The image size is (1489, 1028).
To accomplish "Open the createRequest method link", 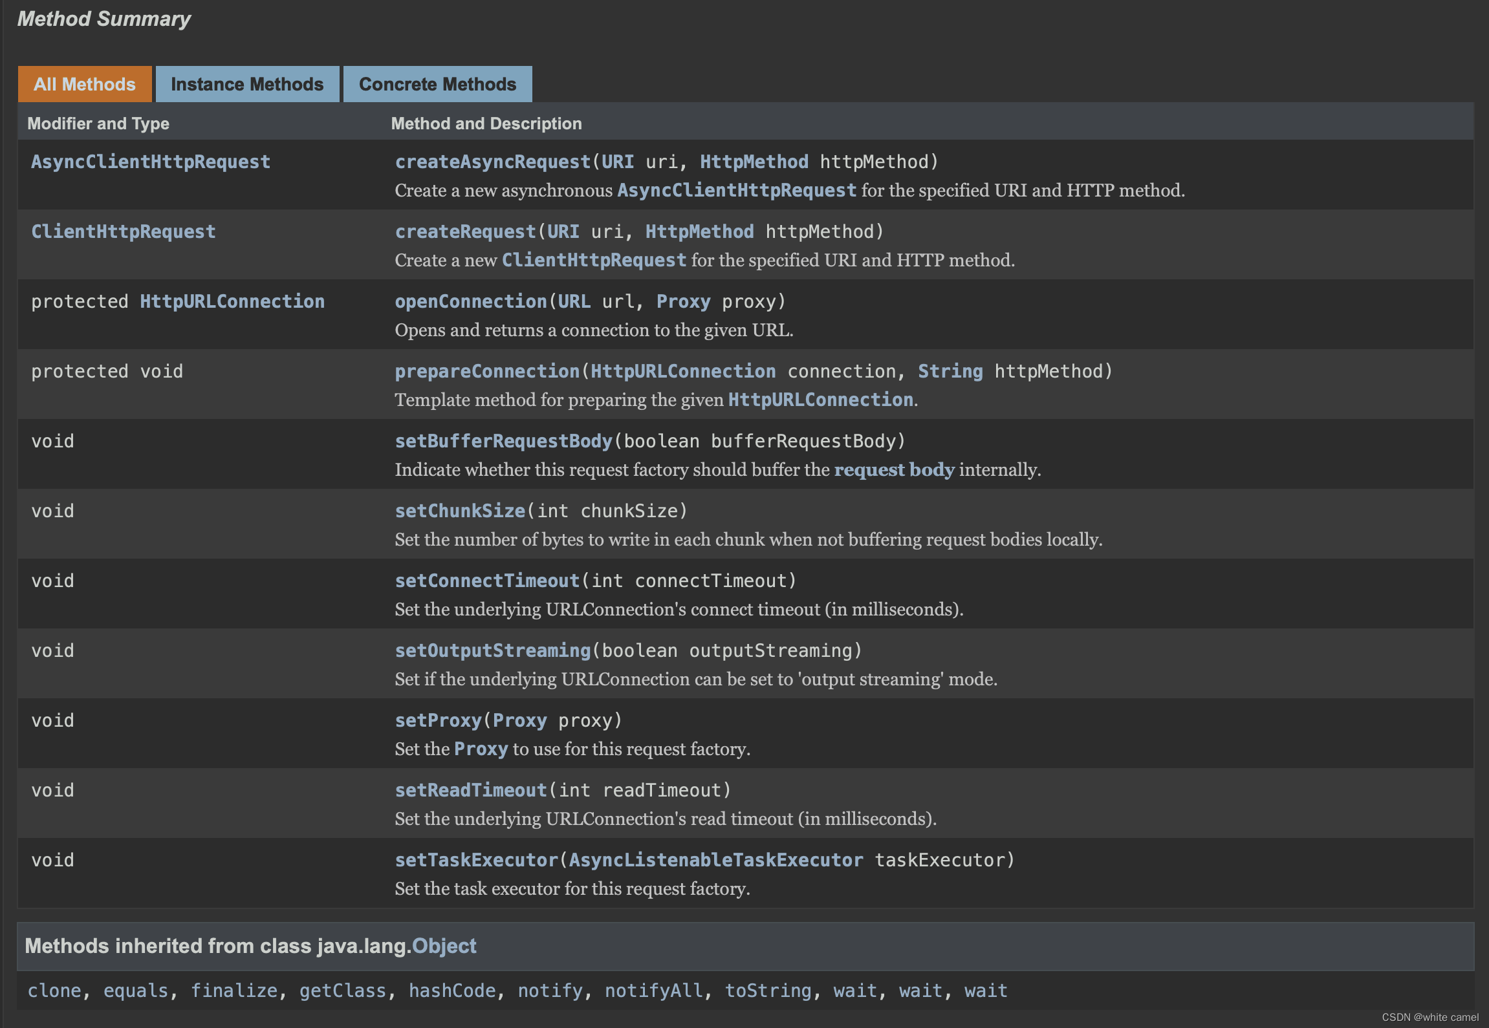I will coord(465,231).
